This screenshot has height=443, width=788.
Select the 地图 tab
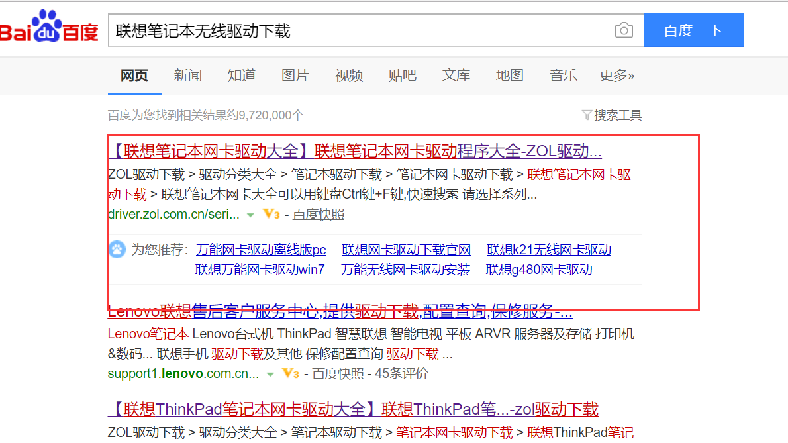(x=510, y=75)
